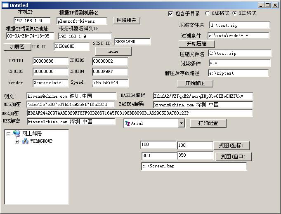Toggle the 包含子目录 checkbox
Screen dimensions: 281x214
pos(170,14)
